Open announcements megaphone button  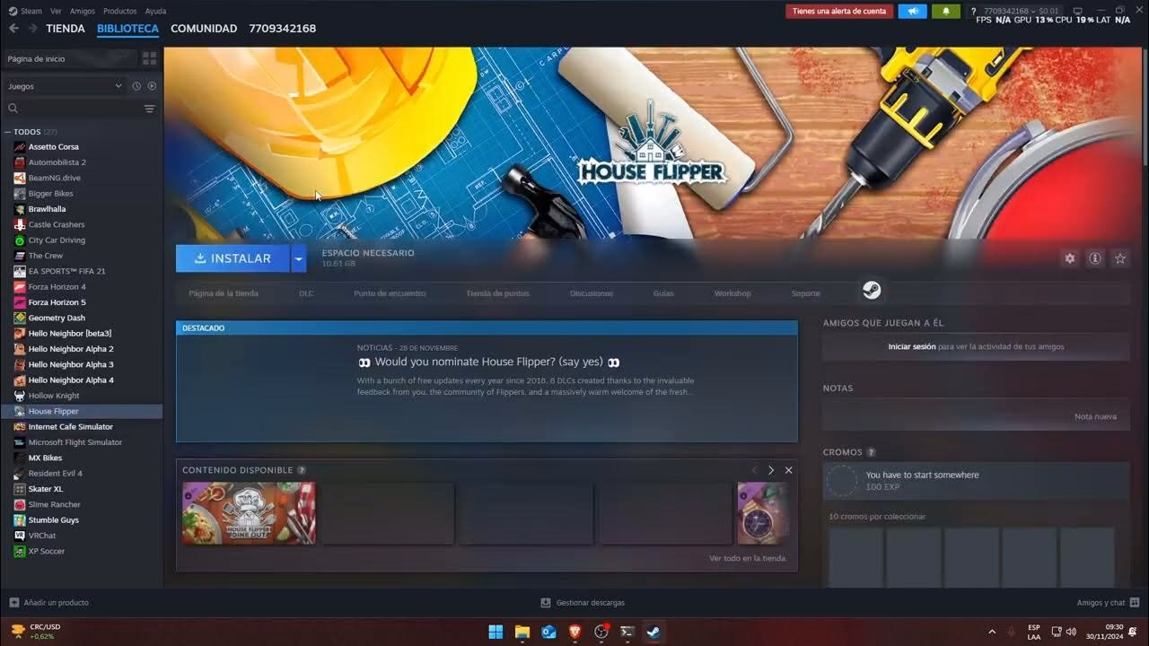(912, 11)
